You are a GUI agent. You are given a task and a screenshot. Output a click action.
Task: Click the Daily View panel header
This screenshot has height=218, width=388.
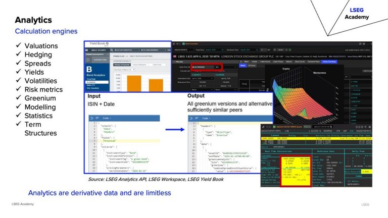click(358, 151)
